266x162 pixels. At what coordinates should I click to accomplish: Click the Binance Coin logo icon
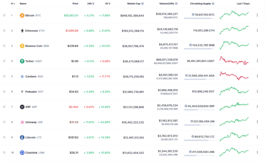click(x=22, y=46)
